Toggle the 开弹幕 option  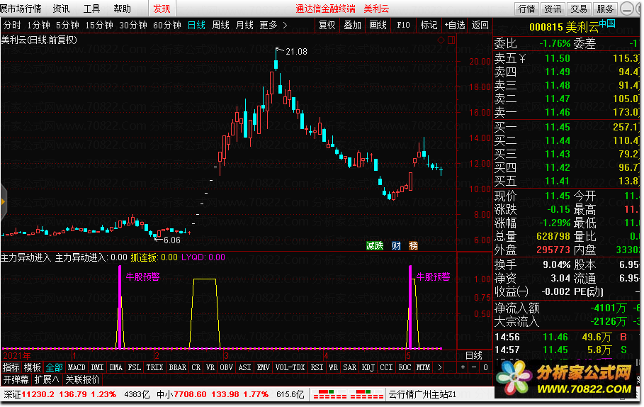(x=16, y=379)
